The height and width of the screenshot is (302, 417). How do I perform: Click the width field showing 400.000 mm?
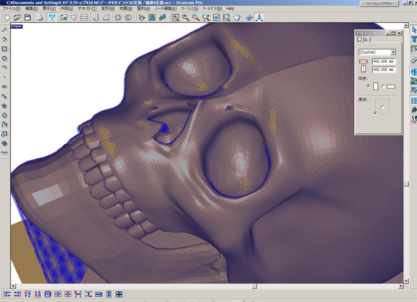pos(384,61)
